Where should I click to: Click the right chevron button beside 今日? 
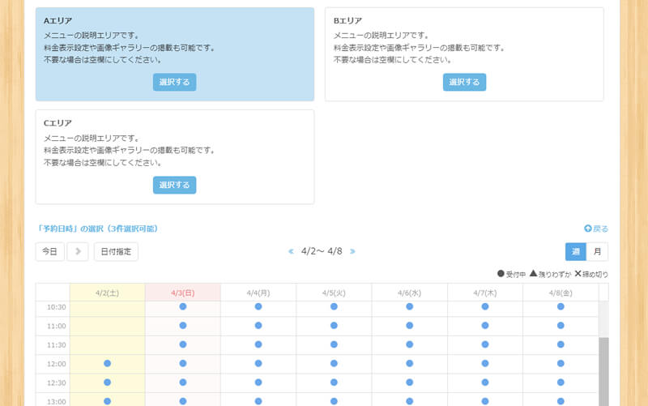point(78,251)
